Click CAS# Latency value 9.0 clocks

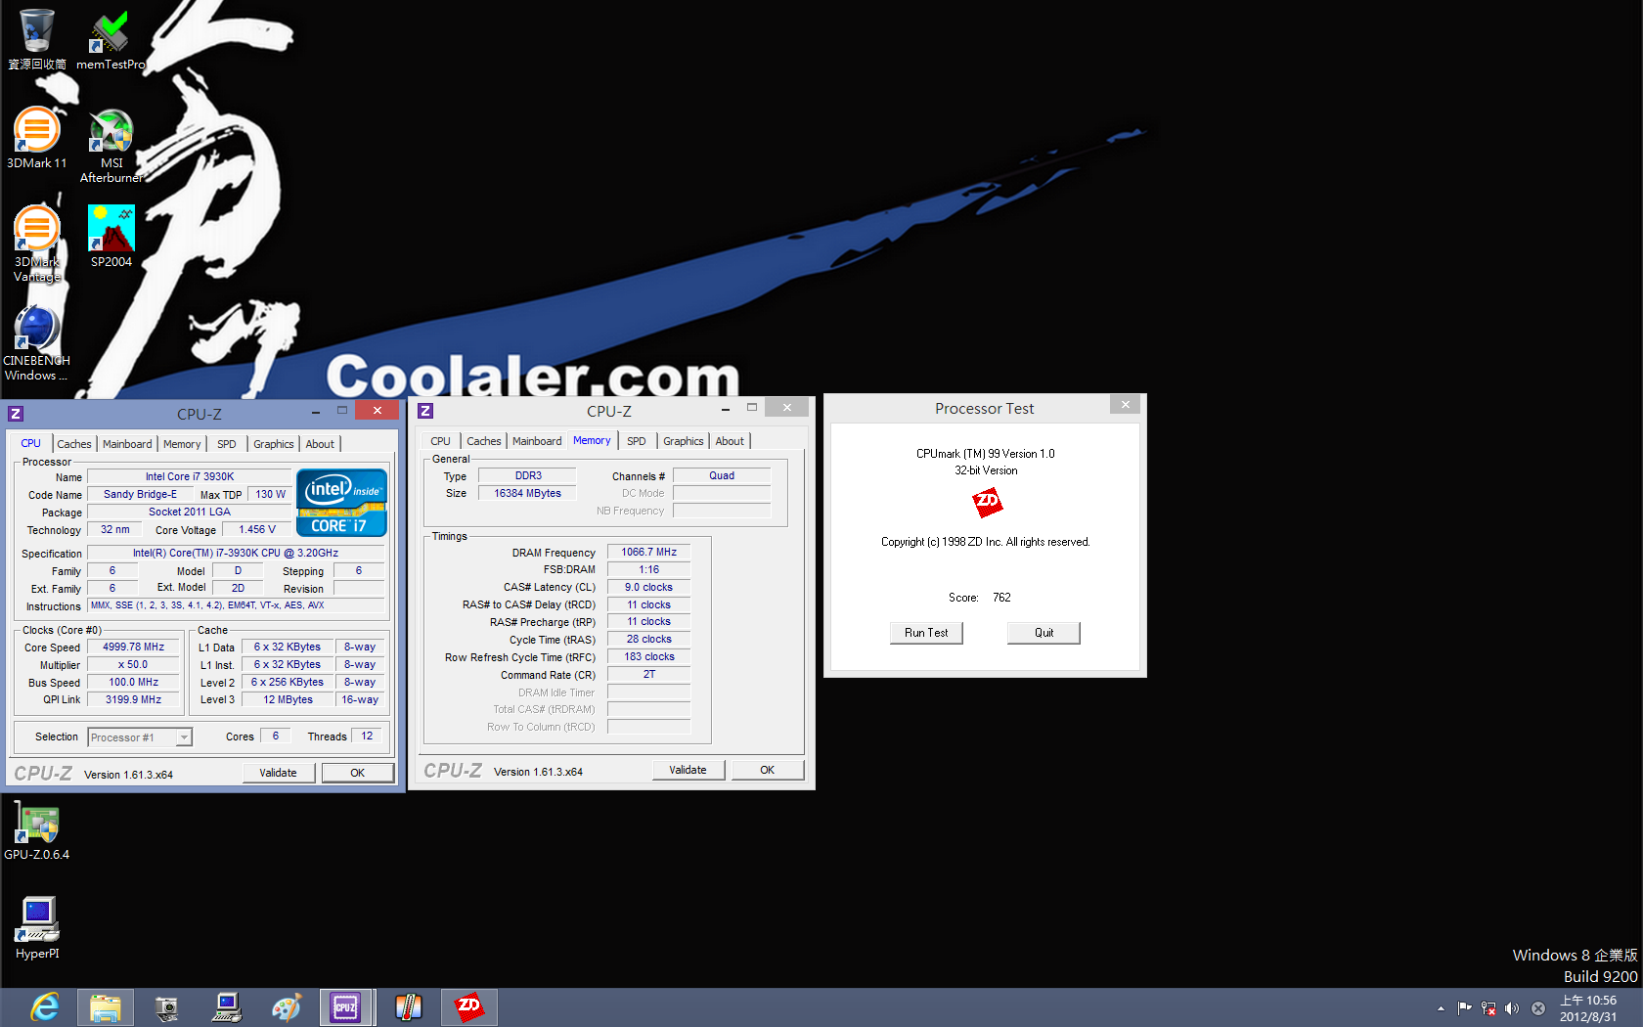coord(649,588)
